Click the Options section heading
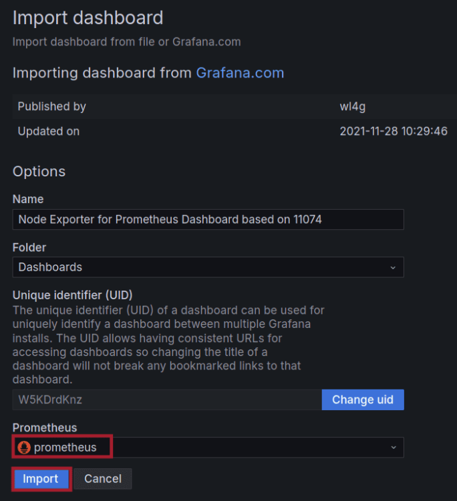Image resolution: width=457 pixels, height=501 pixels. coord(39,172)
